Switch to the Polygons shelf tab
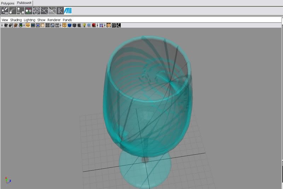 click(8, 3)
